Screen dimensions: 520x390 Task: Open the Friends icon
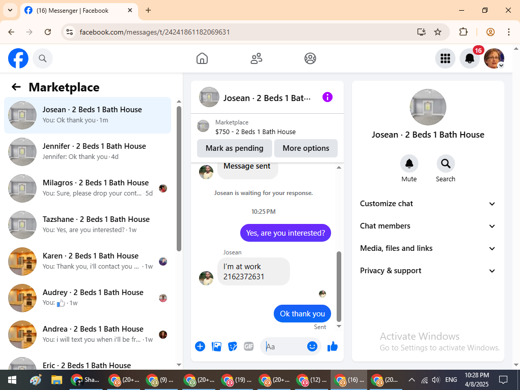[256, 58]
